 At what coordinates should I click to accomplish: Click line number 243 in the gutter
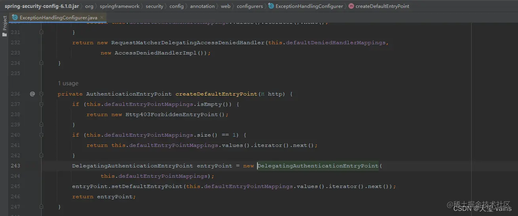pos(15,166)
